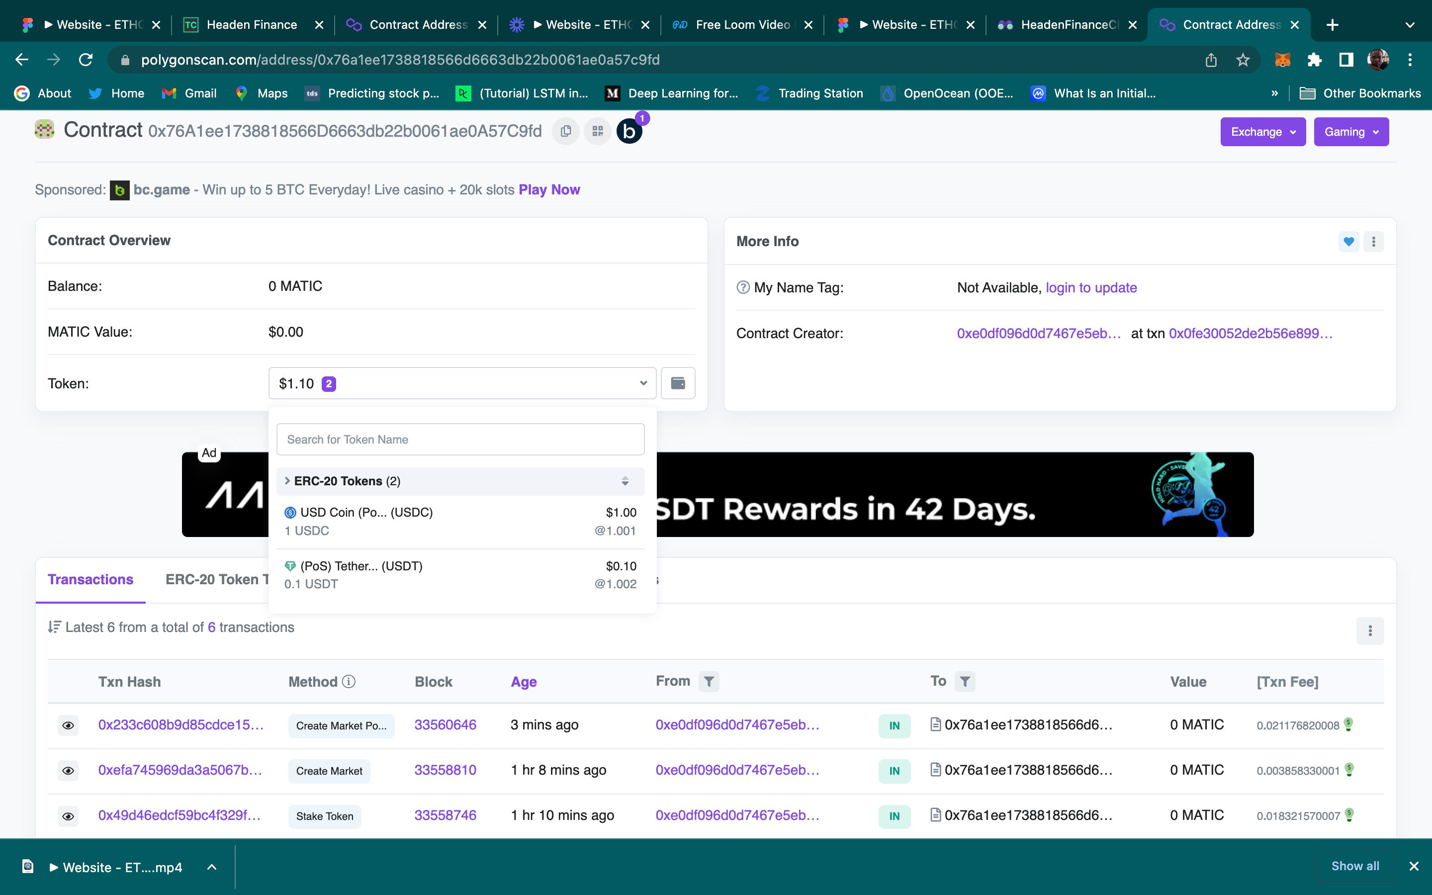Open the tab search chevron in Chrome
1432x895 pixels.
coord(1410,25)
